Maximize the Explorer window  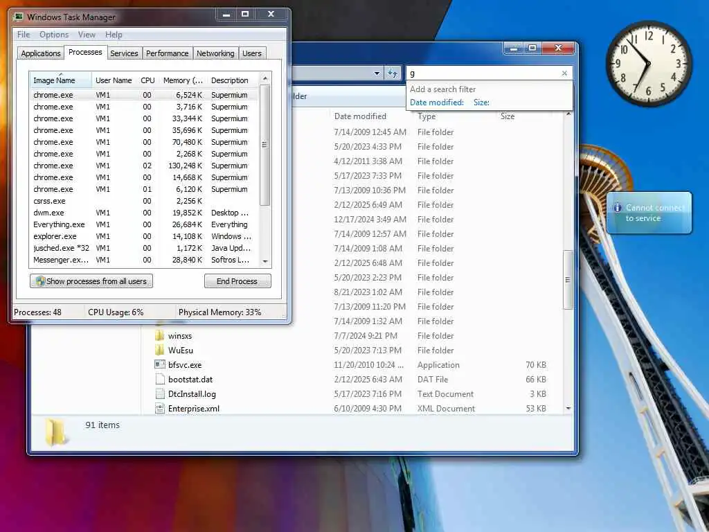click(x=532, y=48)
